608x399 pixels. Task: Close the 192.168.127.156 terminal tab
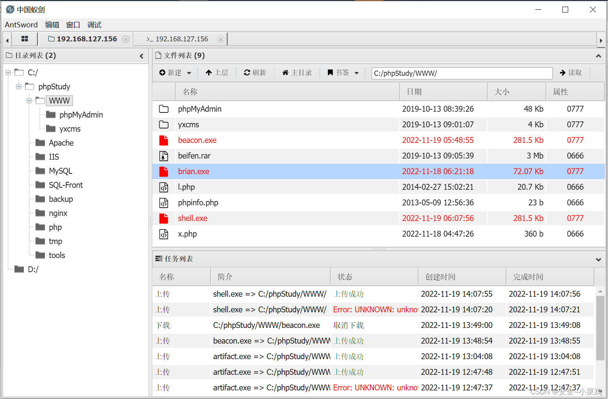coord(221,39)
